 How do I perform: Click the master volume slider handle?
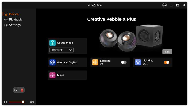23,102
